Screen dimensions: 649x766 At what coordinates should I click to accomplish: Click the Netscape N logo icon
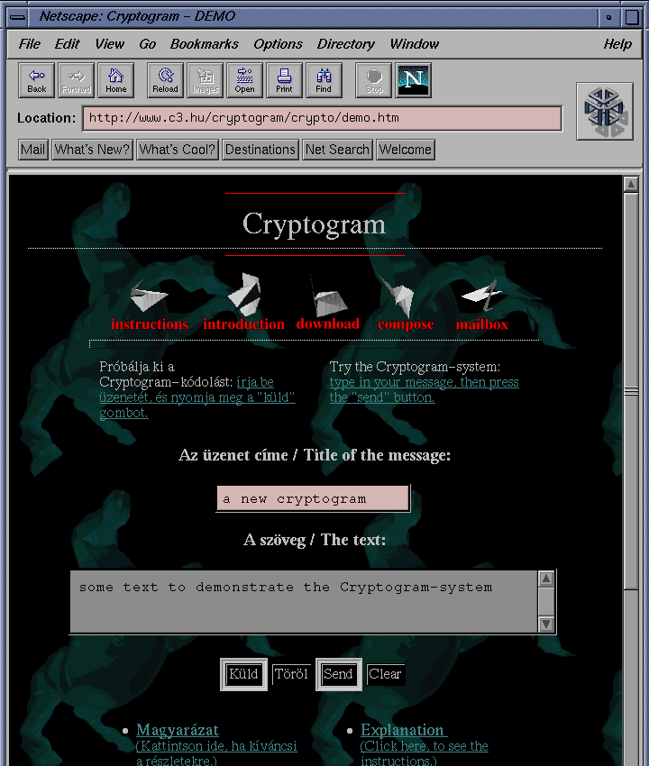point(413,79)
